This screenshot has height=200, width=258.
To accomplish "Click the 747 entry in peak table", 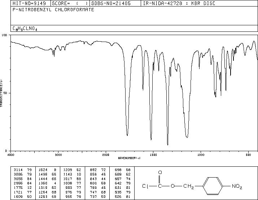I will [93, 192].
